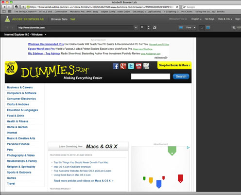
Task: Open the reading list icon in bookmarks bar
Action: click(4, 12)
